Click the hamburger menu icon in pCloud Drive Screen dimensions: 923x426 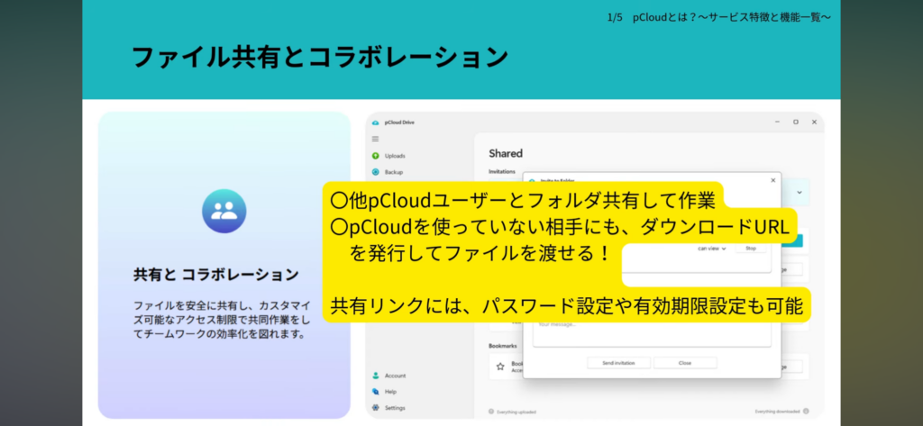click(376, 139)
